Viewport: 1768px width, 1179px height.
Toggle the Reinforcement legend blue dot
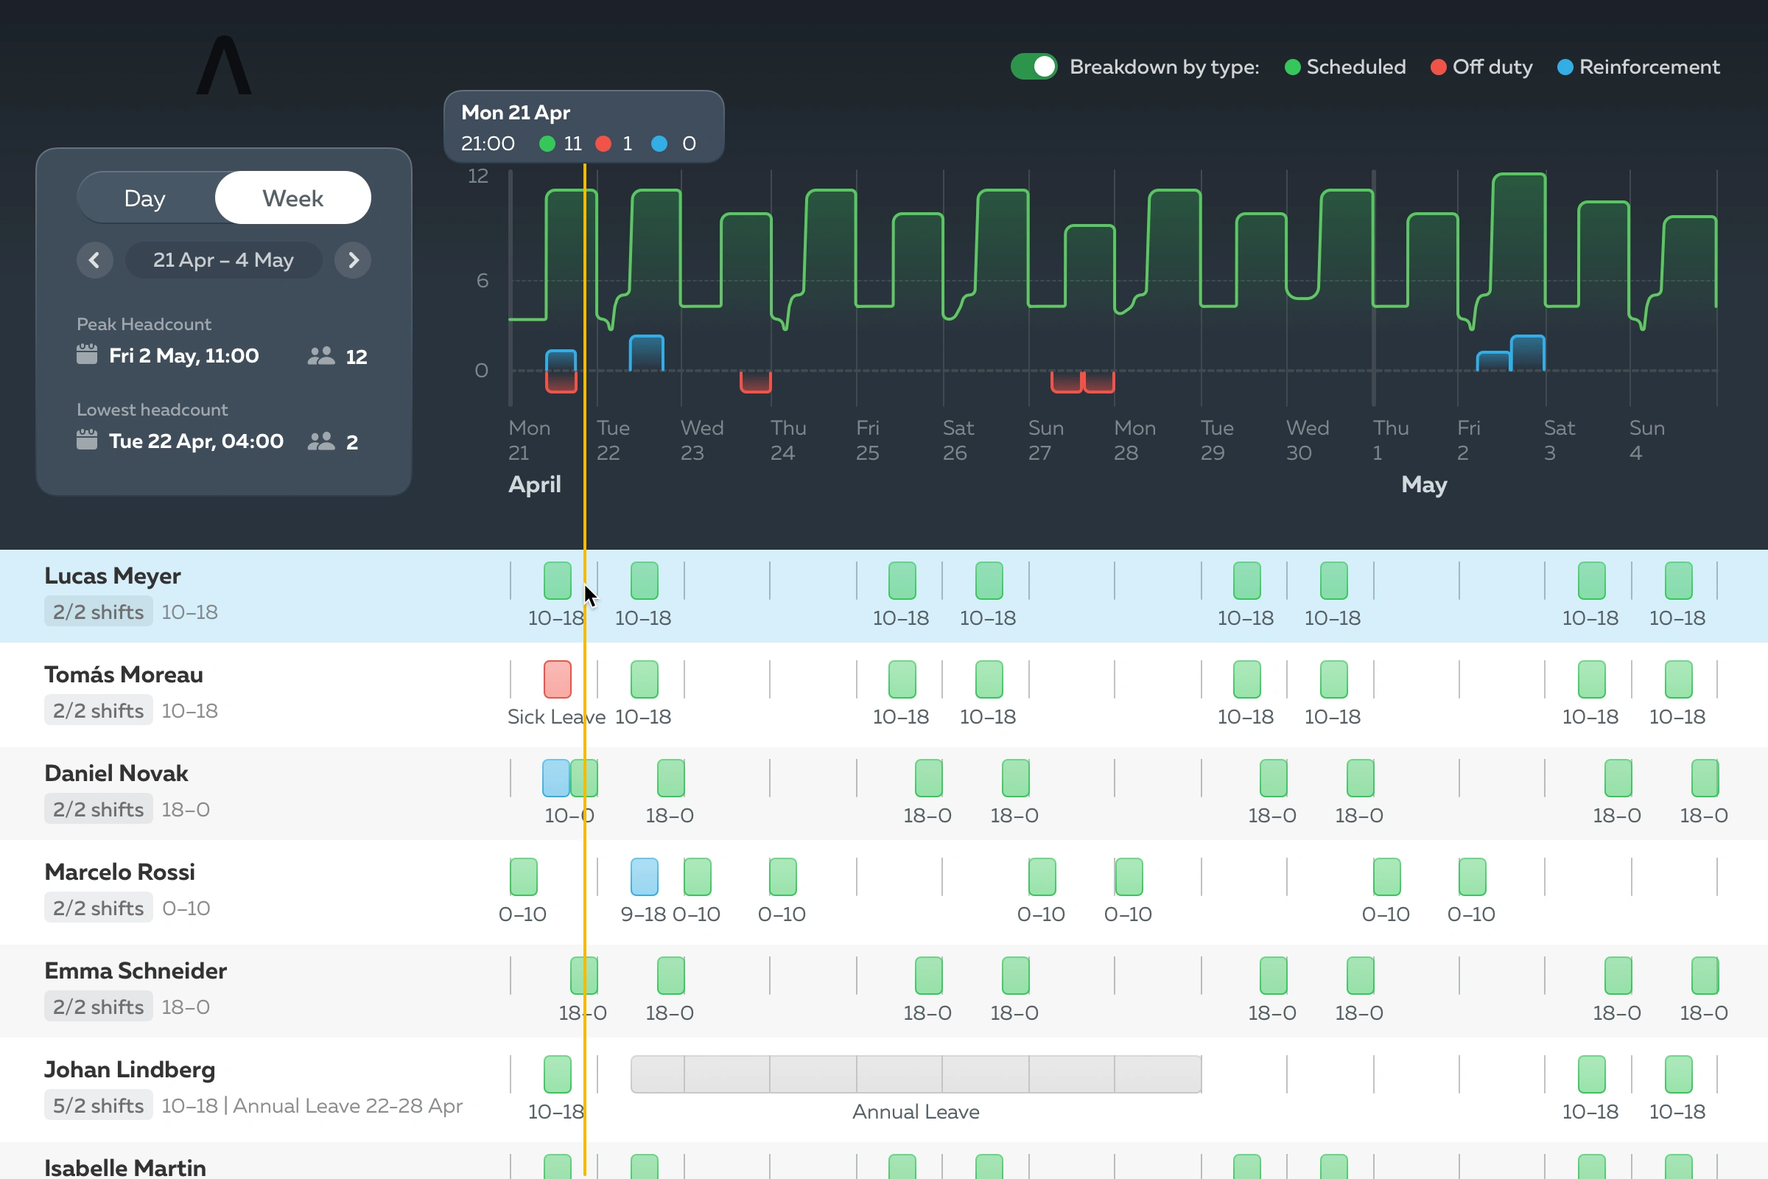coord(1564,67)
